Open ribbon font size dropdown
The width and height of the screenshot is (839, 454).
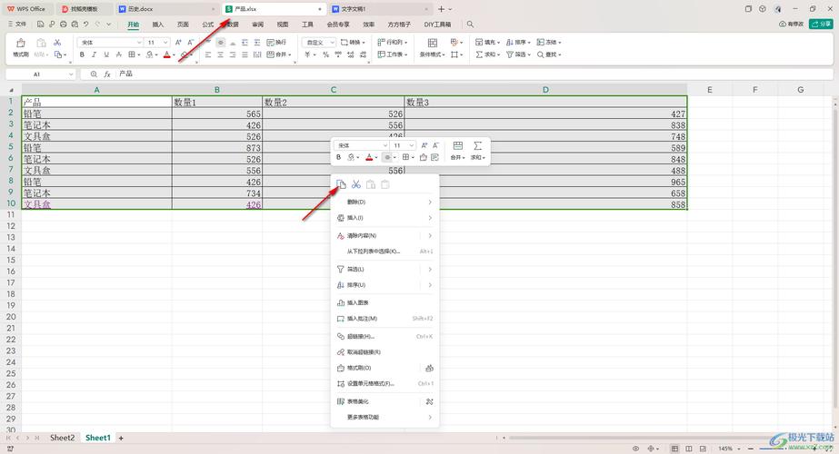(165, 43)
